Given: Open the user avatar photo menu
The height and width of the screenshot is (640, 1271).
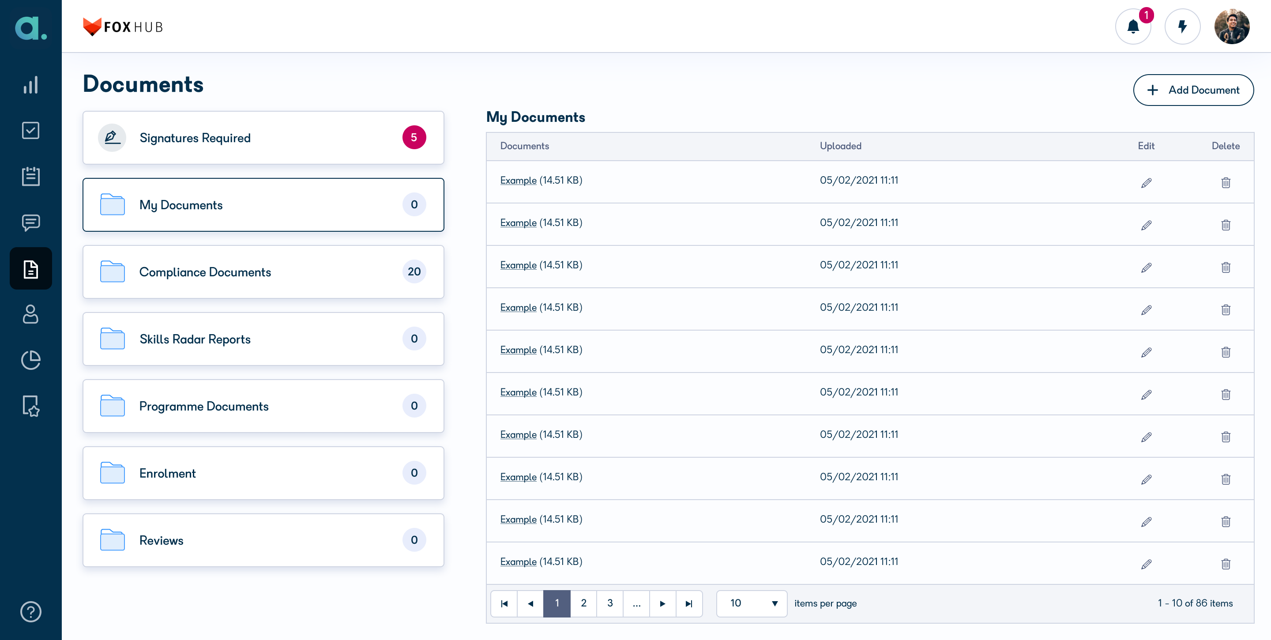Looking at the screenshot, I should point(1232,26).
